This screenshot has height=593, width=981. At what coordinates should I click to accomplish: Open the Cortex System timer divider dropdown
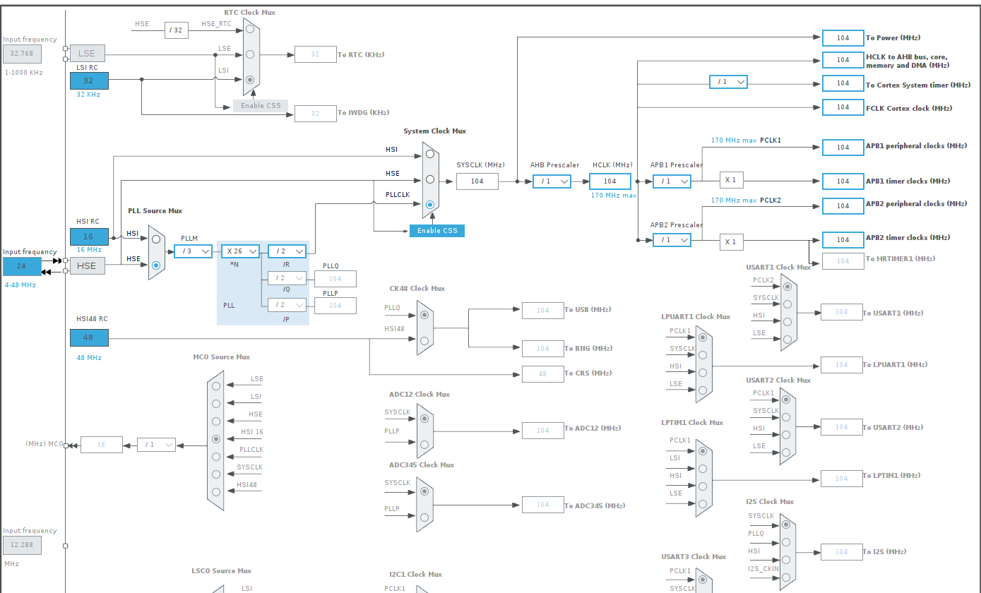(x=727, y=81)
